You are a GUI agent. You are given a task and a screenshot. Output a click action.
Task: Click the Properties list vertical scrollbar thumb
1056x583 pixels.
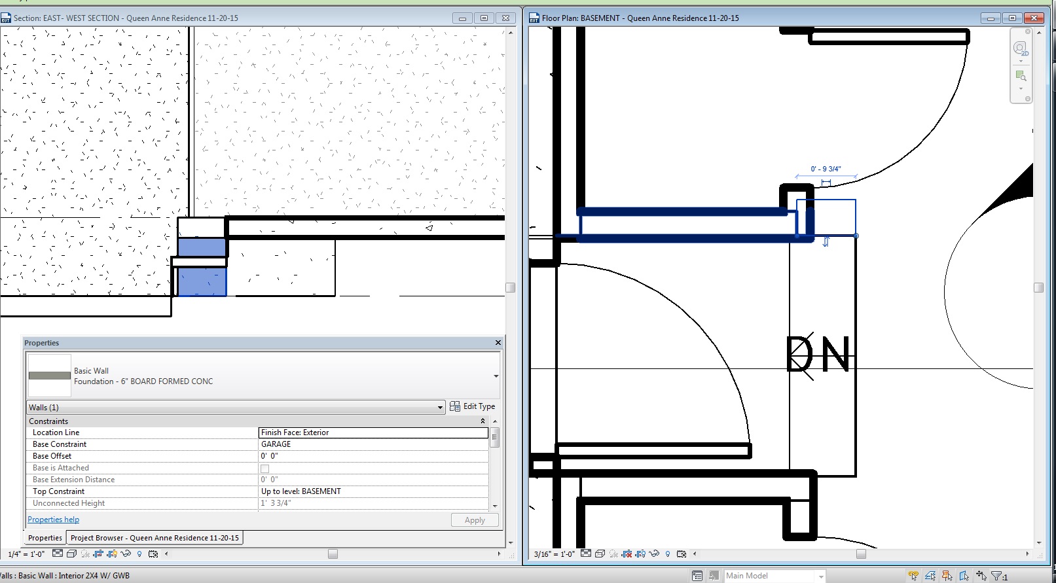click(x=494, y=438)
